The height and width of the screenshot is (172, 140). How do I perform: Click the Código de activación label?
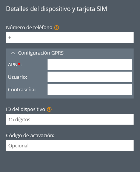(30, 136)
